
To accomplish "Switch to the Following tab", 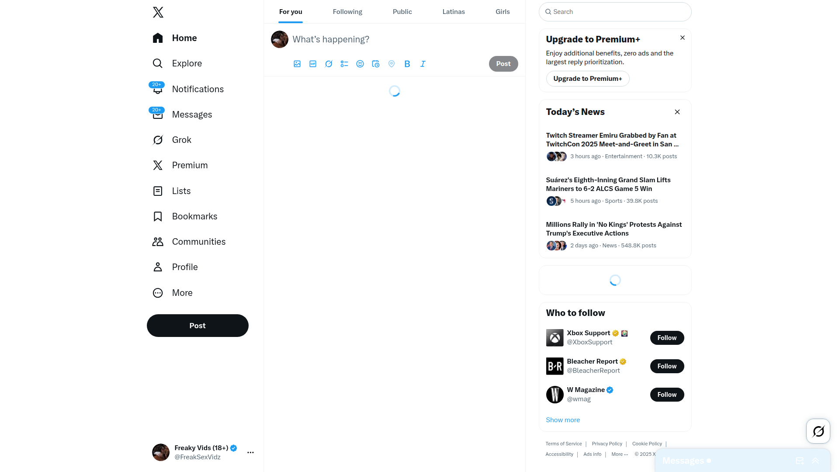I will 347,12.
